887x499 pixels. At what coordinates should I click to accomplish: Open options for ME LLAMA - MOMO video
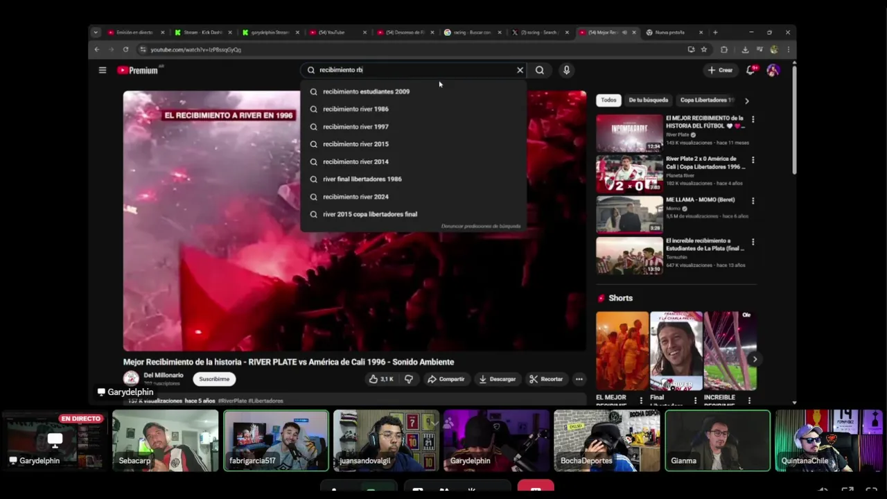(753, 201)
